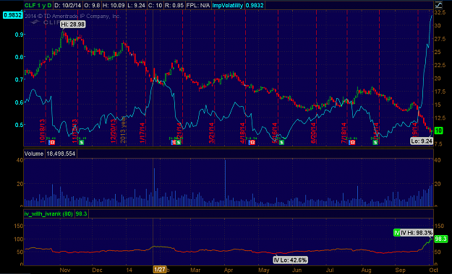Screen dimensions: 452x274
Task: Click the IV Lo: 42.6% bubble
Action: pyautogui.click(x=290, y=260)
